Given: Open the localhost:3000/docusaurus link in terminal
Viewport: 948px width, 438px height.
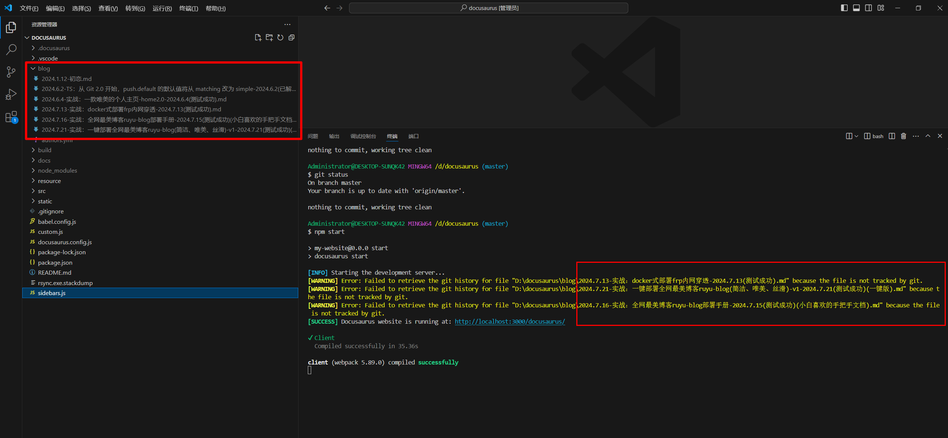Looking at the screenshot, I should pyautogui.click(x=510, y=321).
